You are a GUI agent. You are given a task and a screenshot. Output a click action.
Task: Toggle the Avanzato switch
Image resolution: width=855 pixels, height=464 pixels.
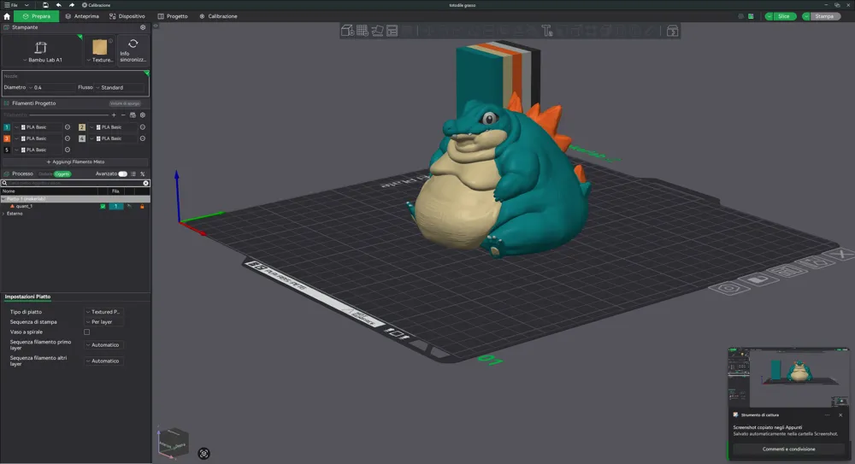[x=122, y=174]
